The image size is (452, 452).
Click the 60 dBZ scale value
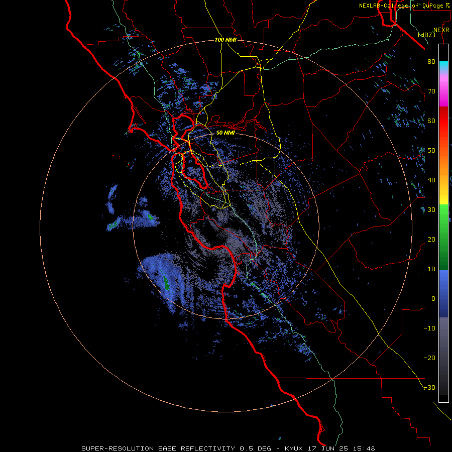431,121
